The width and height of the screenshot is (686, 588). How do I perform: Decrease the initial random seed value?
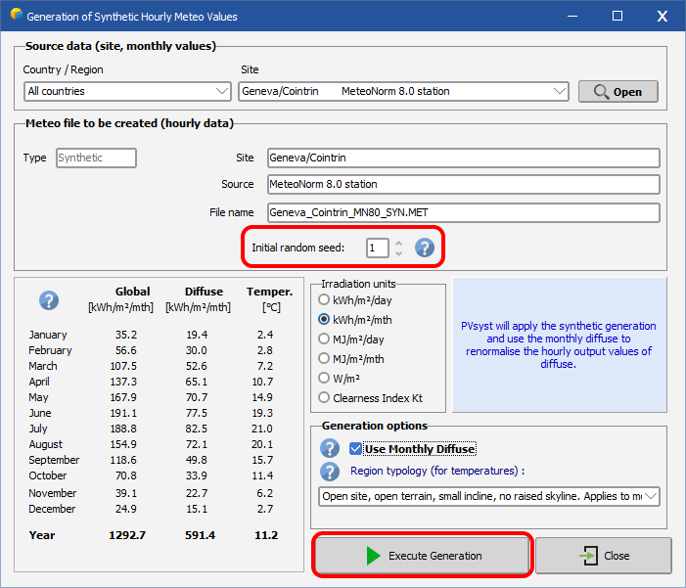click(x=398, y=253)
